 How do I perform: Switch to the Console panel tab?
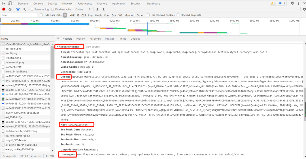[x=38, y=3]
